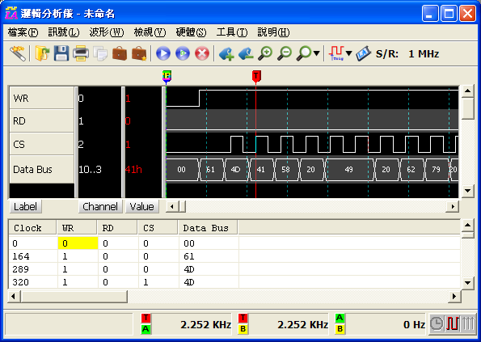
Task: Zoom out with the minus magnifier
Action: click(285, 53)
